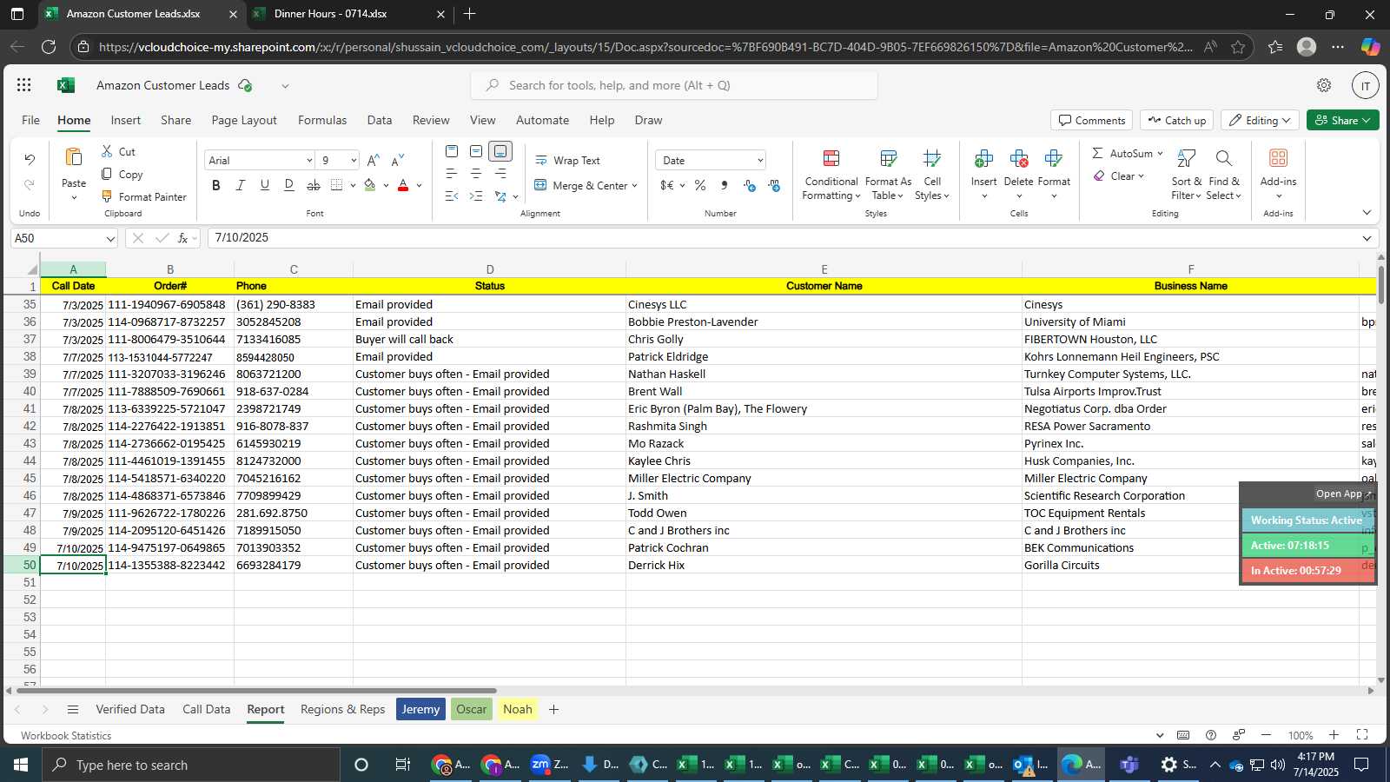
Task: Click the Percent Style icon
Action: tap(700, 185)
